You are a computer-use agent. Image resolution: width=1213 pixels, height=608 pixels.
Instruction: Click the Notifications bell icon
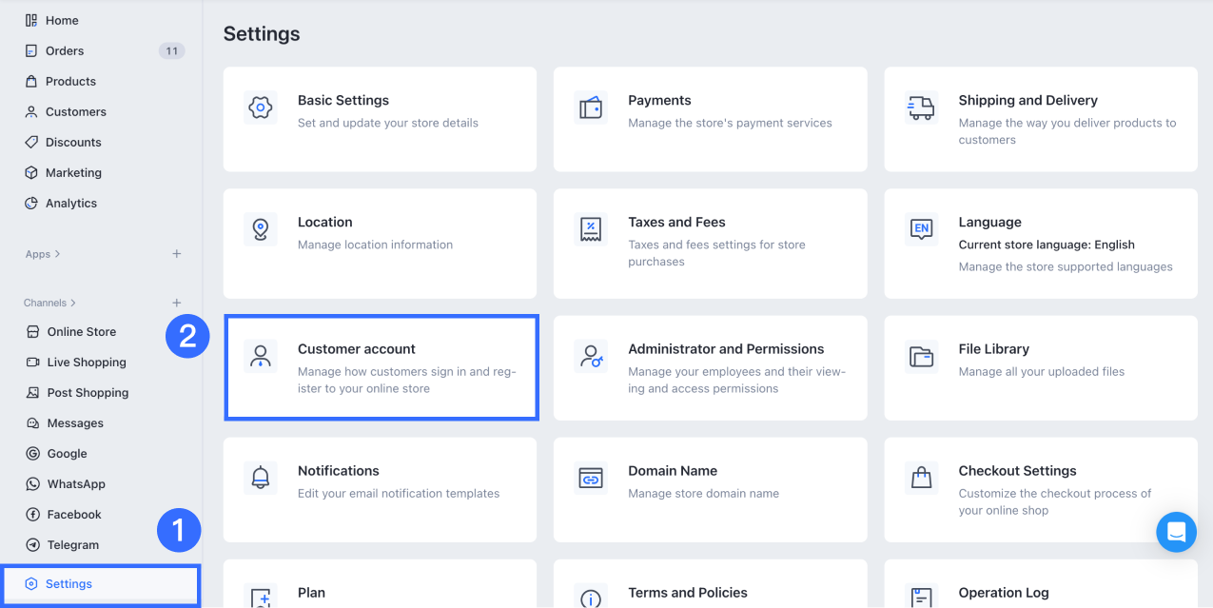[x=260, y=478]
